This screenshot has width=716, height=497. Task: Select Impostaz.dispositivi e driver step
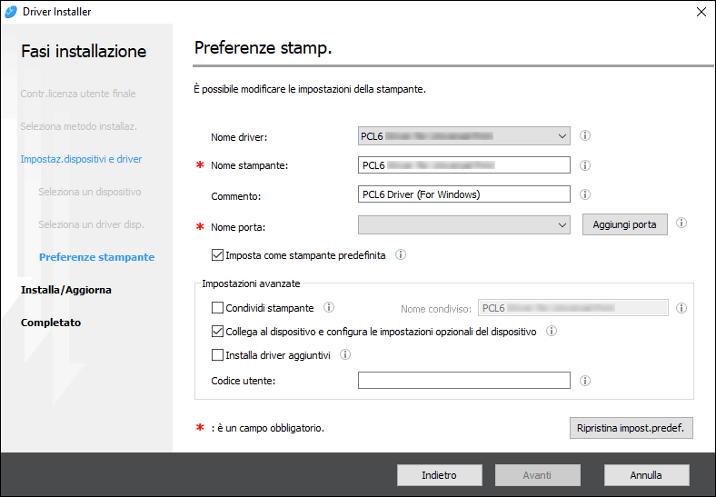(x=81, y=159)
